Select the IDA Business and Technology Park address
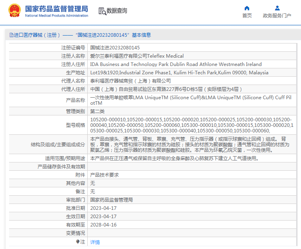 176,64
